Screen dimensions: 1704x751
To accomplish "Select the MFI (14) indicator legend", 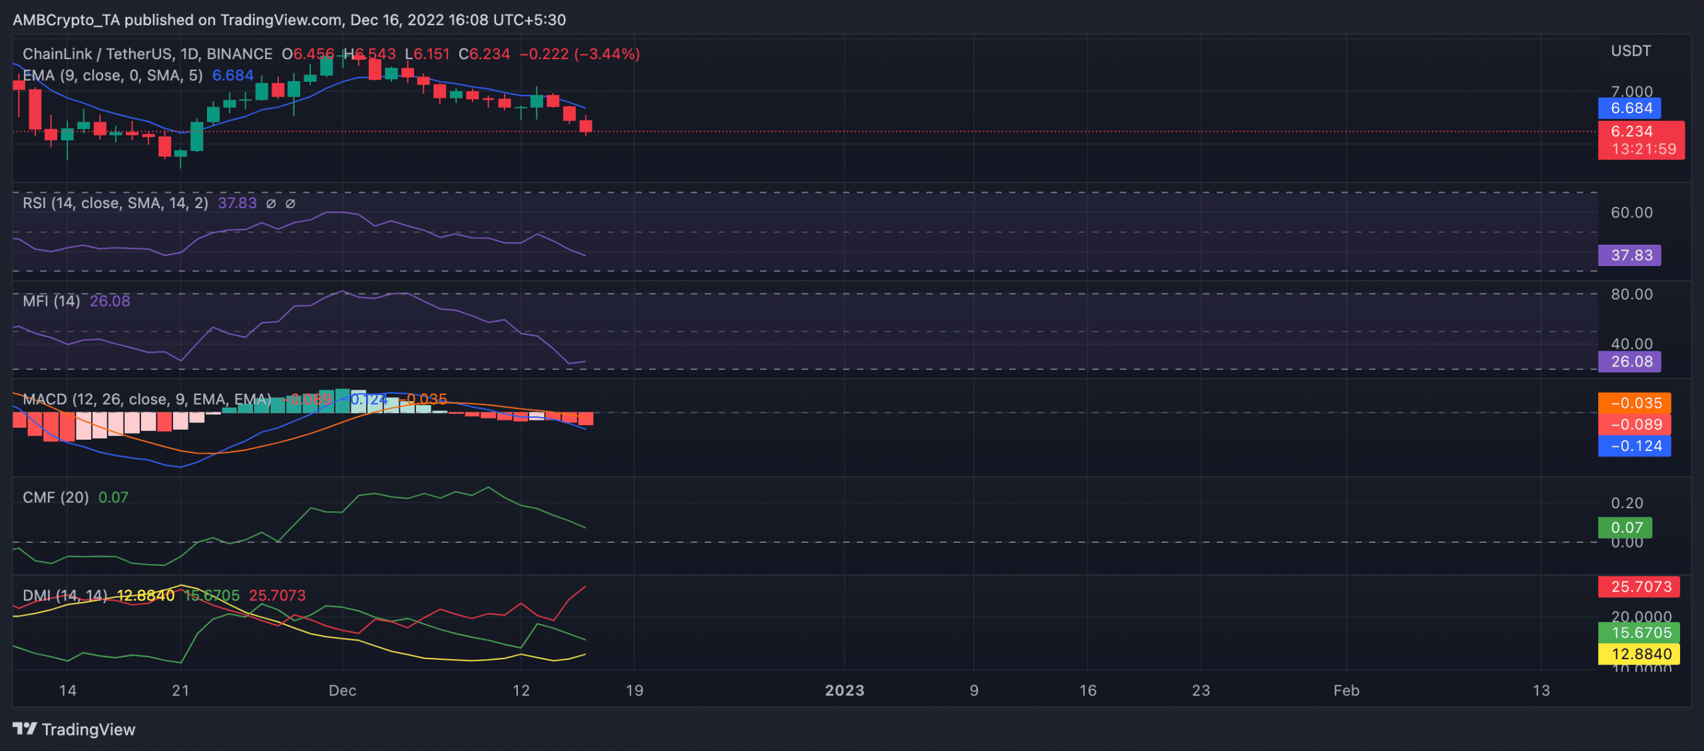I will tap(51, 301).
